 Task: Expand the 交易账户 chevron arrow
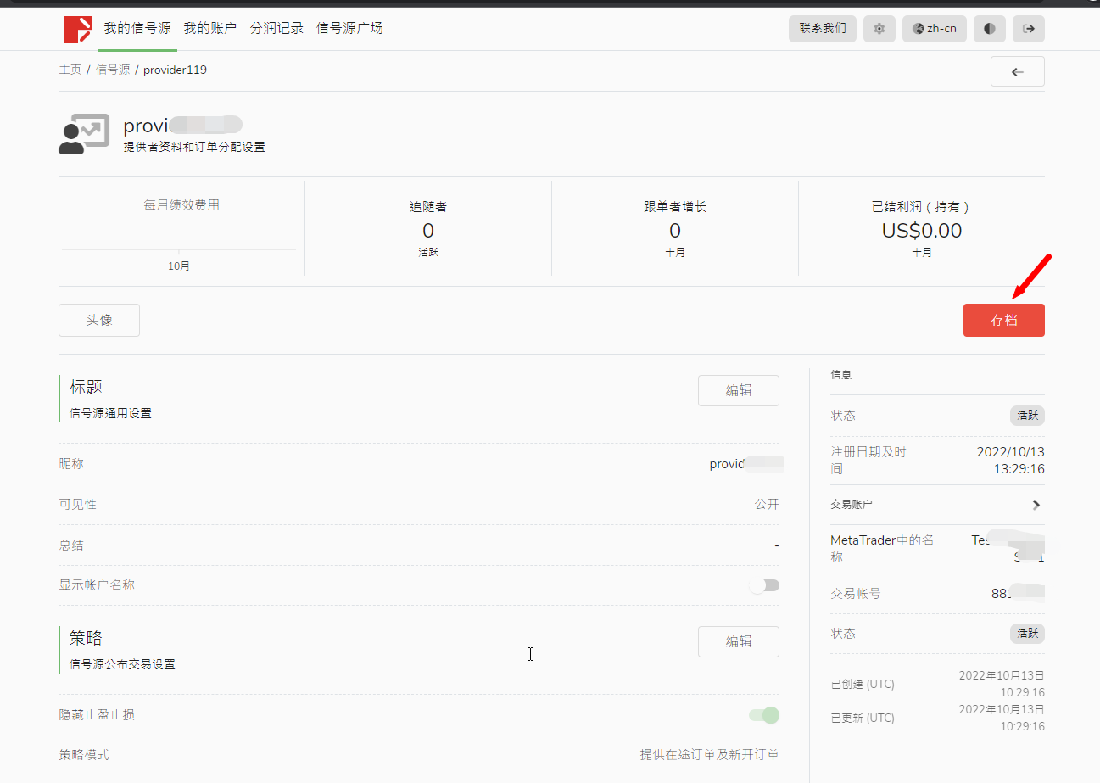point(1036,505)
